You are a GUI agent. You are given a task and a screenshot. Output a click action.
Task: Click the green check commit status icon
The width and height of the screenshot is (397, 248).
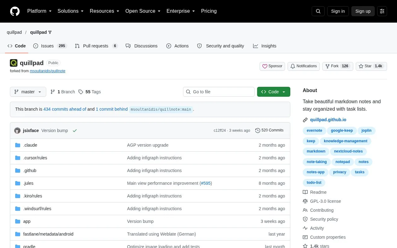click(x=75, y=131)
